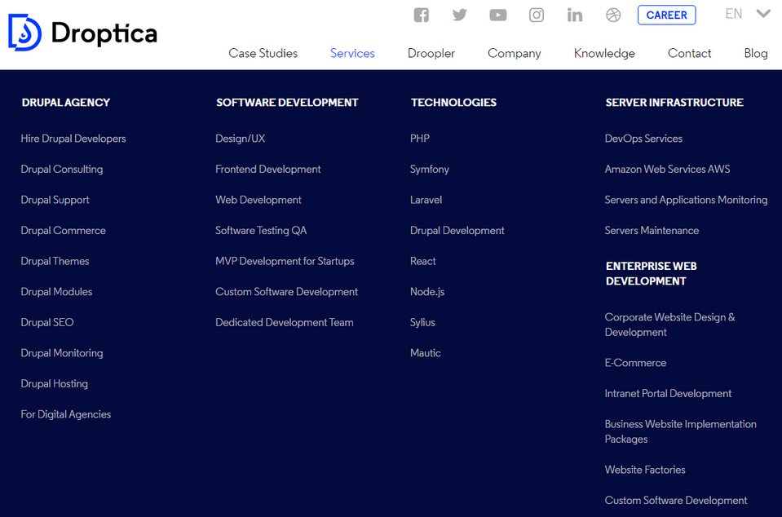Open the Frontend Development link
Viewport: 782px width, 517px height.
click(267, 169)
